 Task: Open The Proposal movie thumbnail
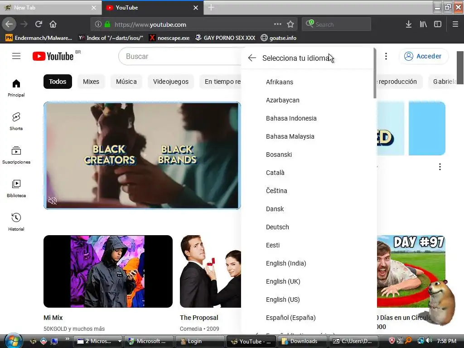click(x=210, y=271)
